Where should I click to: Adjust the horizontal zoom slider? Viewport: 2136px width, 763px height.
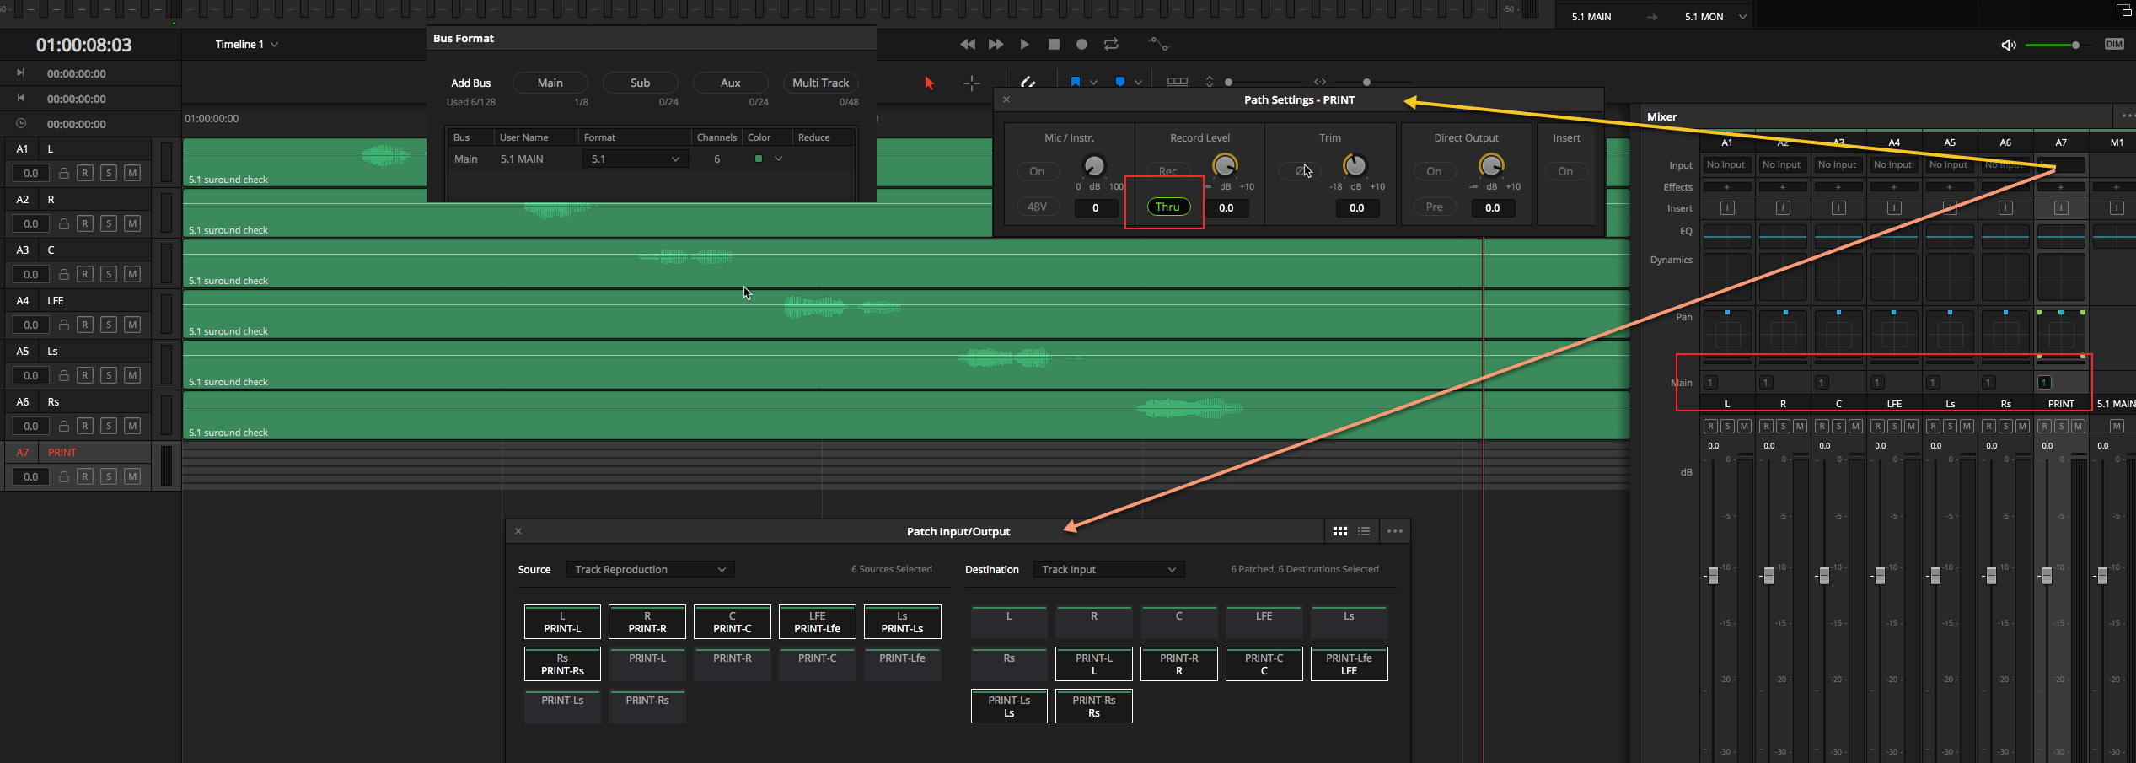(x=1372, y=82)
